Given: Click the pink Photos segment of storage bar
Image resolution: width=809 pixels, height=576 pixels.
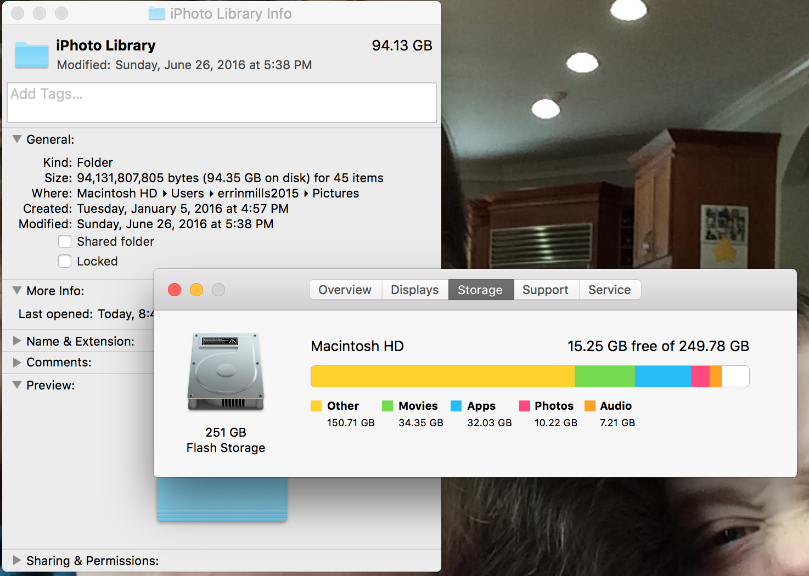Looking at the screenshot, I should 700,376.
